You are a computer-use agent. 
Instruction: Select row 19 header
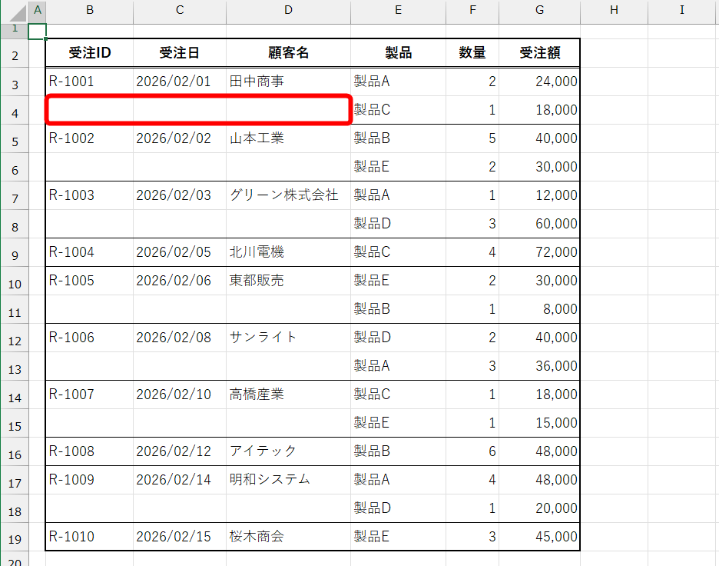[14, 537]
